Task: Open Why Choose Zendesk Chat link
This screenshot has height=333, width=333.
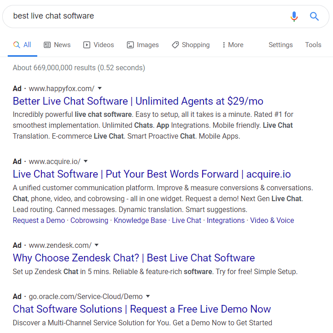Action: (134, 258)
